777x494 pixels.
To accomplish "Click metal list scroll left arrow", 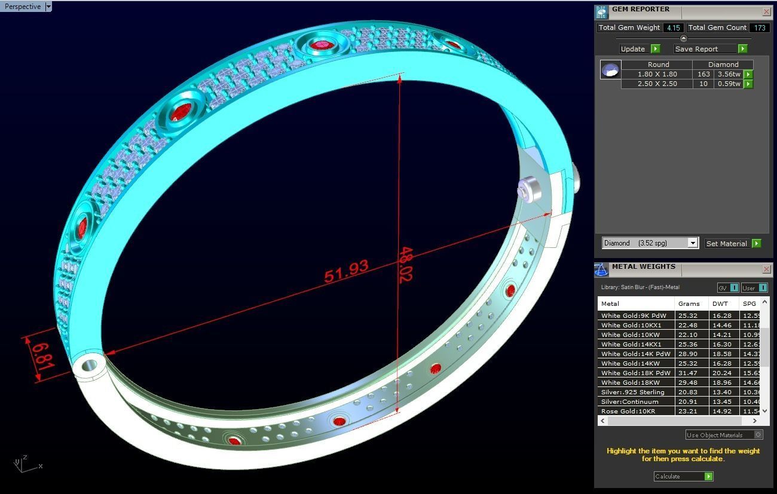I will (x=602, y=421).
